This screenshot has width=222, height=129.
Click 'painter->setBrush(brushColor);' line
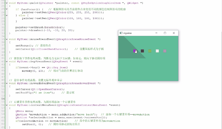coord(40,27)
